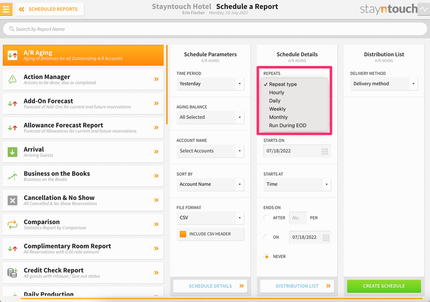The image size is (430, 302).
Task: Click chevron arrow on Complimentary Room Report row
Action: (x=156, y=249)
